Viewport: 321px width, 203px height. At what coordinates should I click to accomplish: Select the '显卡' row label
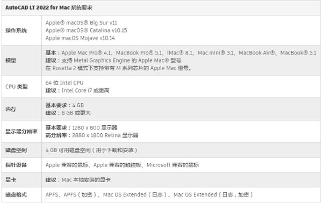pyautogui.click(x=11, y=180)
